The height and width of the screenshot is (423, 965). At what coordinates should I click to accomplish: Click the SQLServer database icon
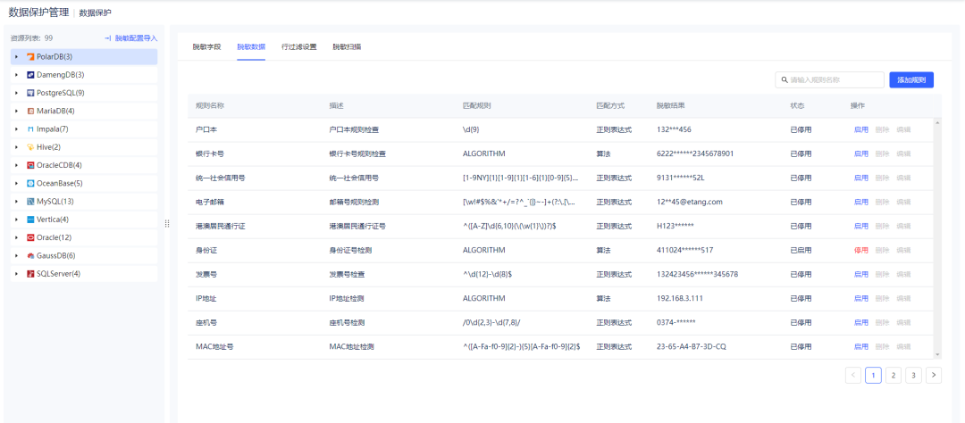(30, 273)
